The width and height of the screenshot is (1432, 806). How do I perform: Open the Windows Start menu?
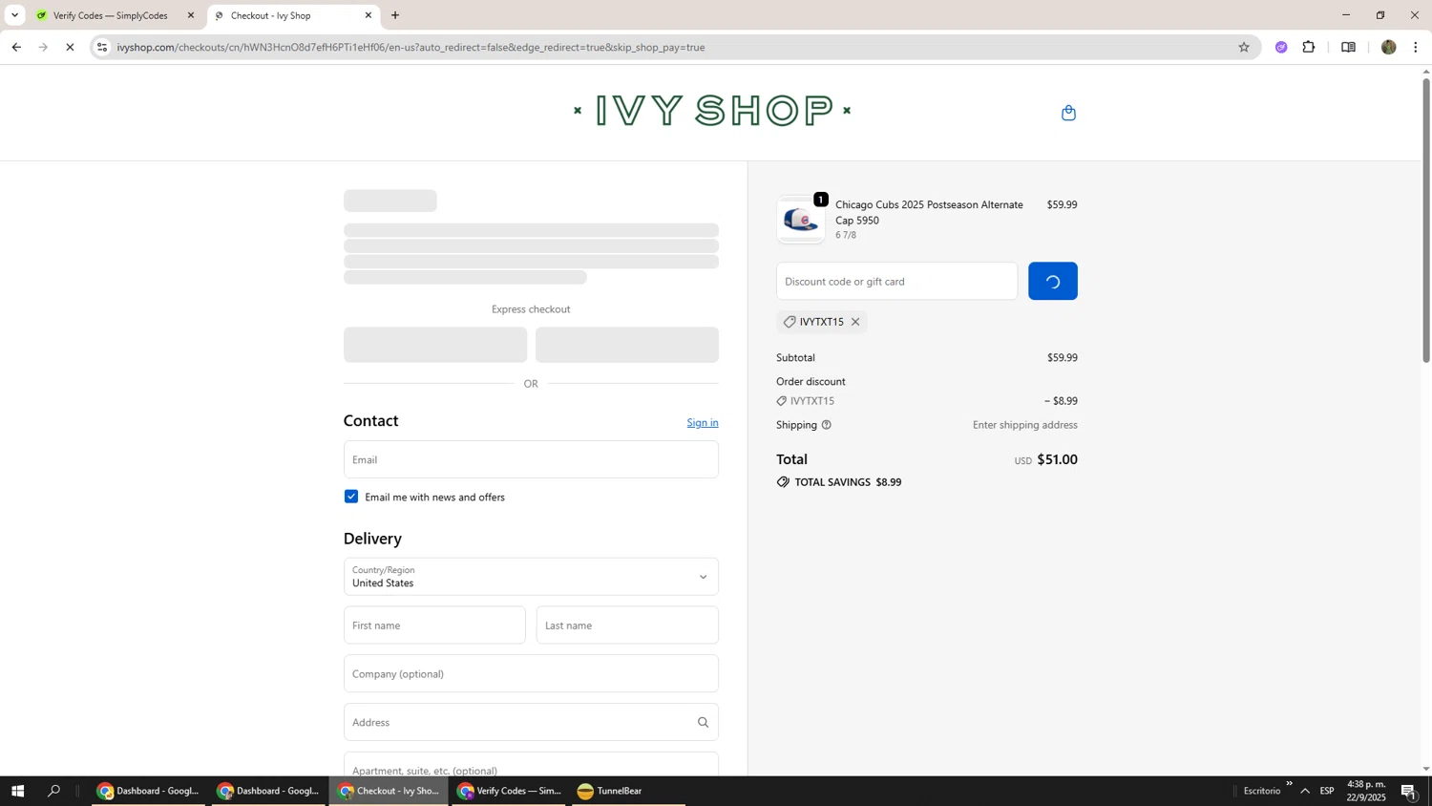point(17,791)
